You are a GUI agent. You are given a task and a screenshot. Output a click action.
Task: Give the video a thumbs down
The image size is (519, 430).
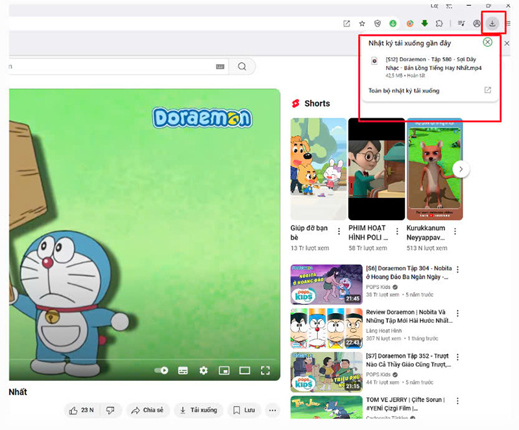click(110, 410)
